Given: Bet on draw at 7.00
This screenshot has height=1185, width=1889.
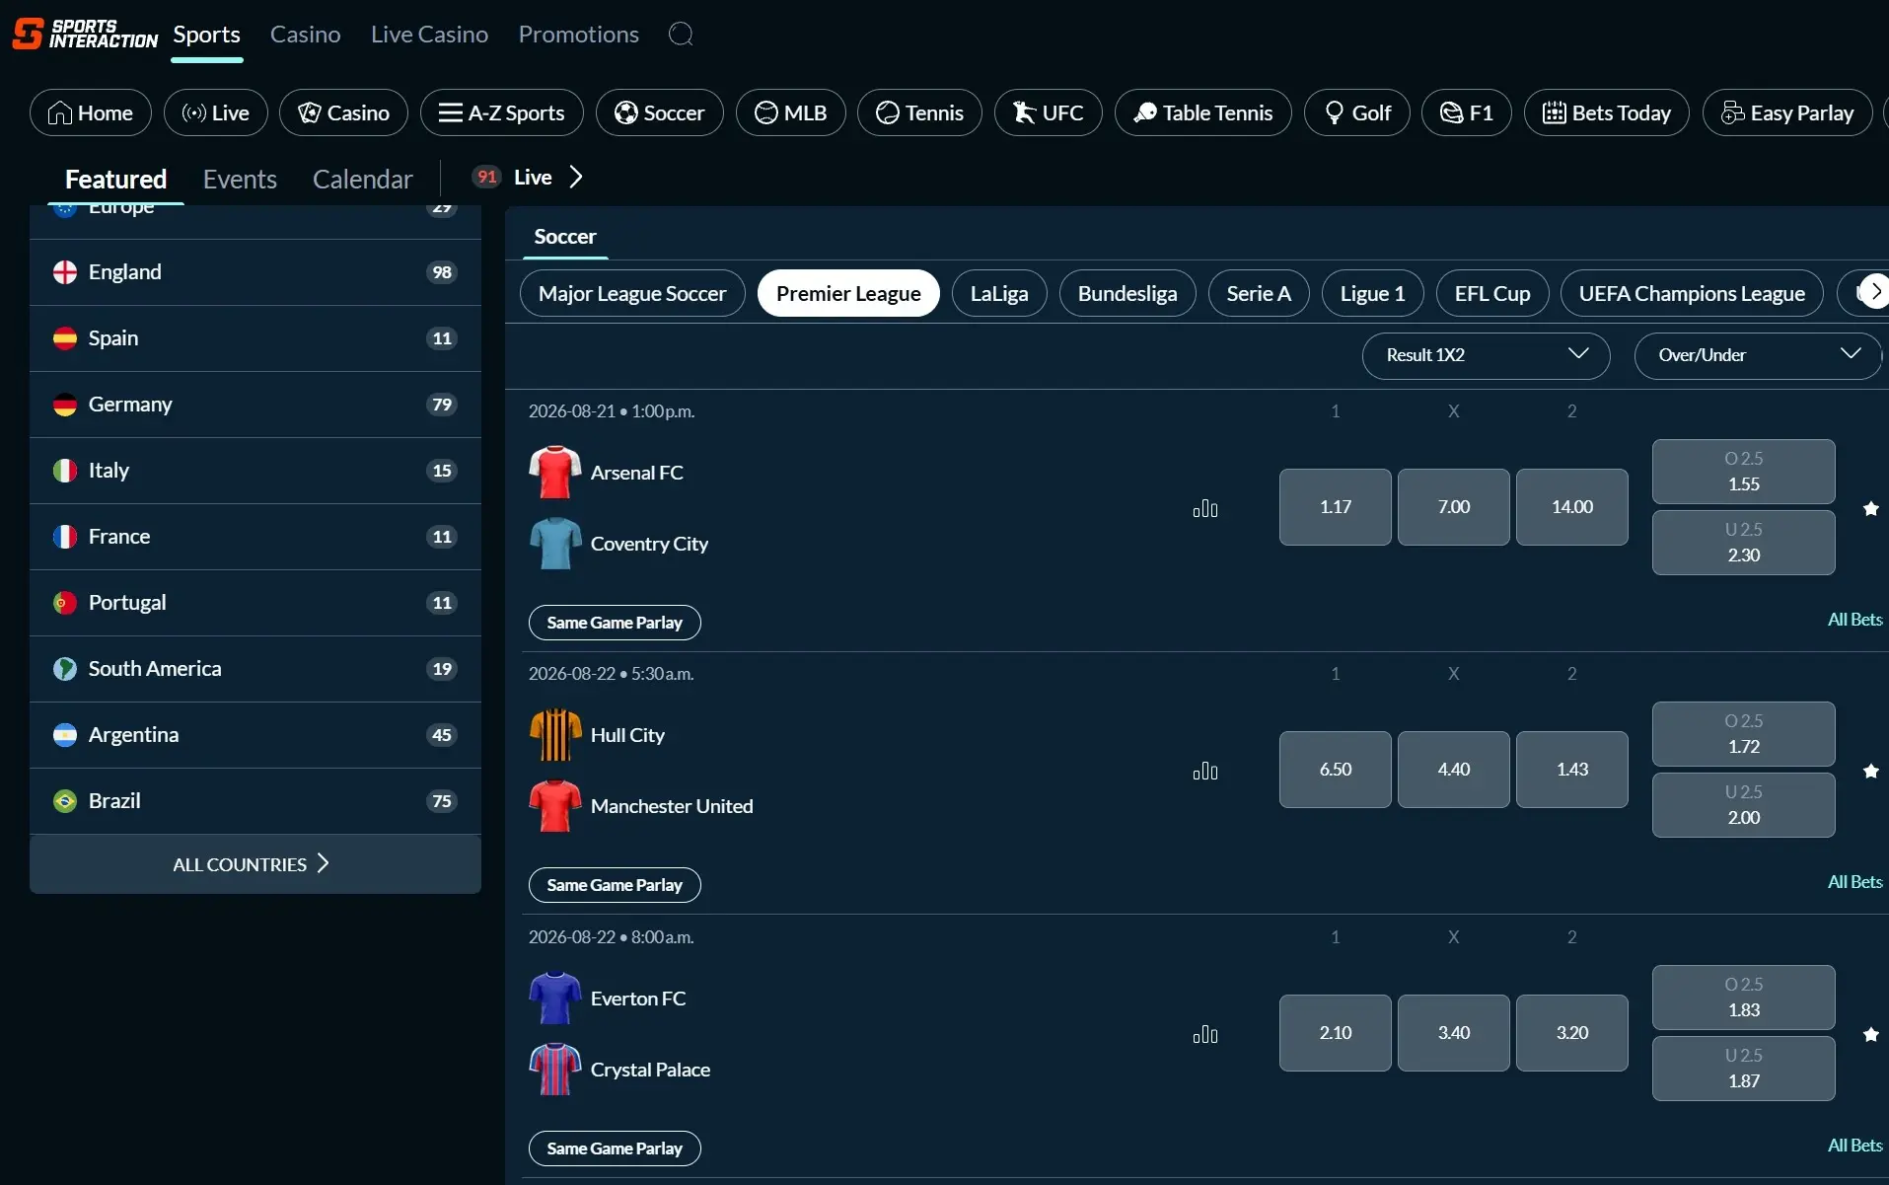Looking at the screenshot, I should pyautogui.click(x=1454, y=507).
